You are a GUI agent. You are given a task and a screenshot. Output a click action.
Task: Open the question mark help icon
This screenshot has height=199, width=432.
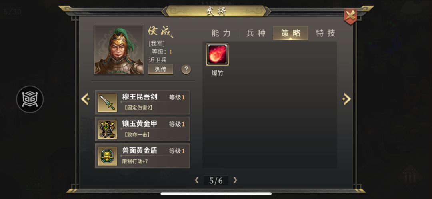click(x=186, y=69)
